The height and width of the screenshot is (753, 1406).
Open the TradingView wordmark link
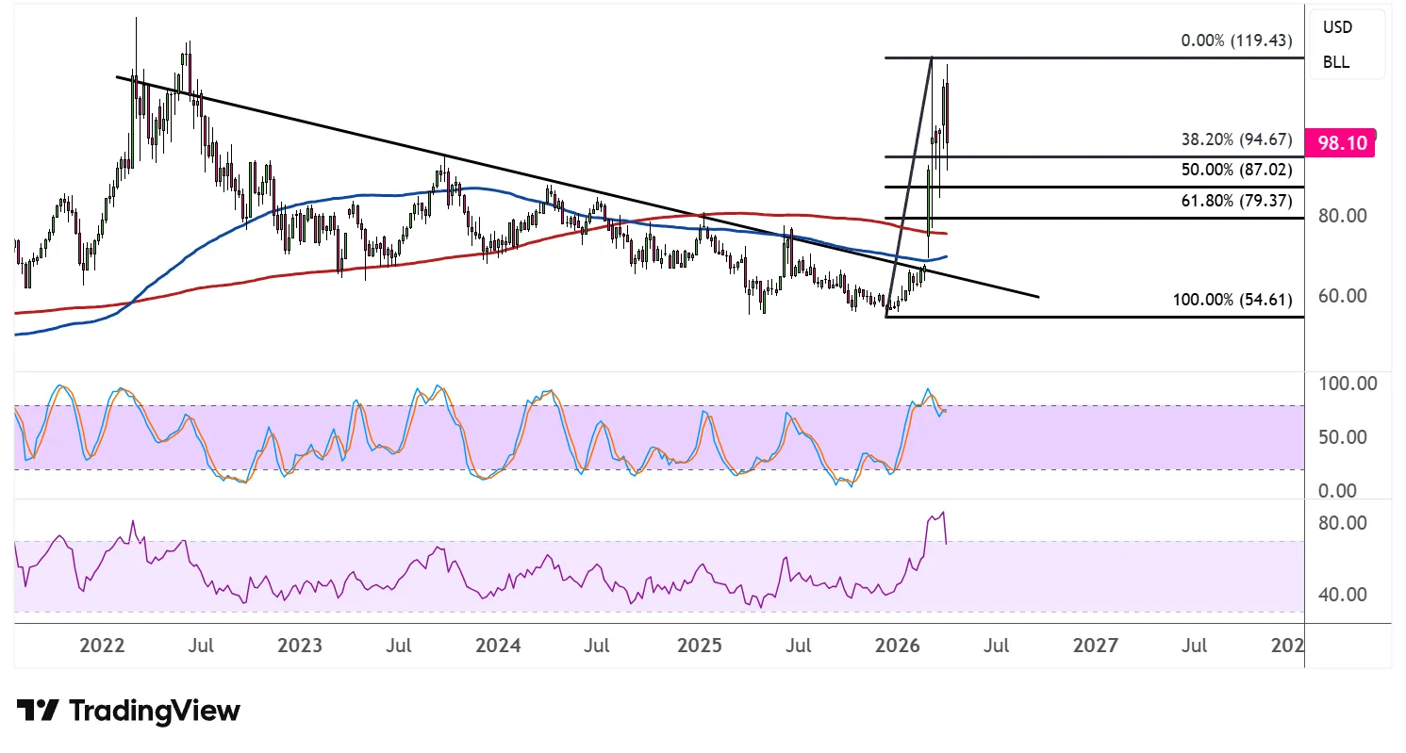coord(156,711)
